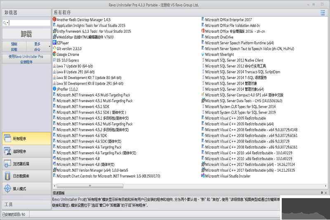This screenshot has height=220, width=330.
Task: Click the eWebEditor V7600 icon
Action: coord(54,37)
